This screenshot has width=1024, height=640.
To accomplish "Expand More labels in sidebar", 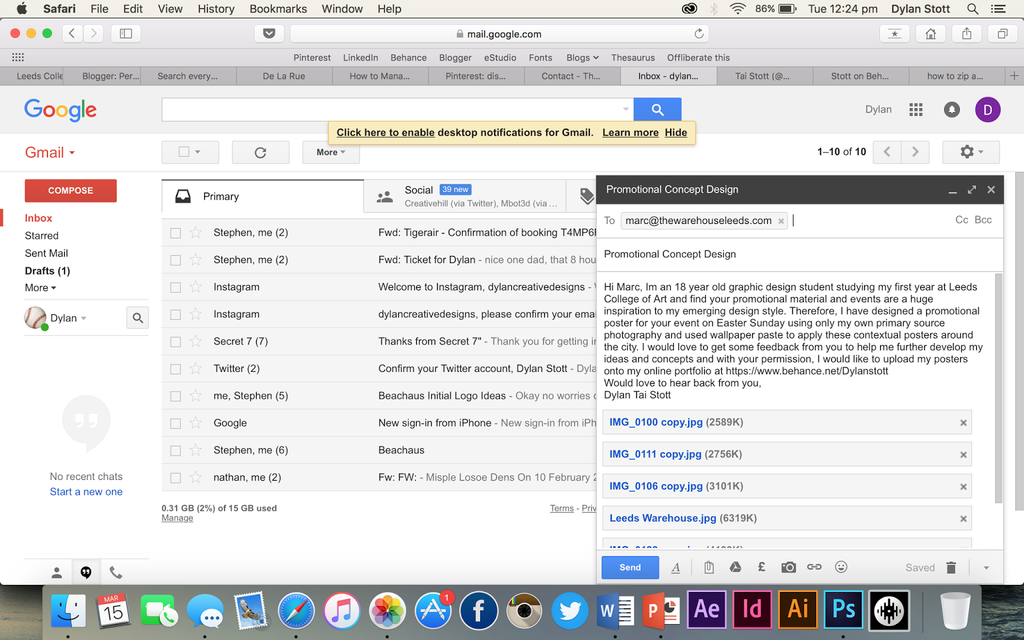I will 40,288.
